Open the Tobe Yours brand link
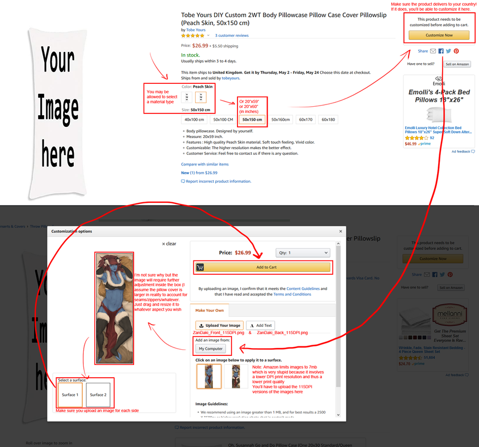The width and height of the screenshot is (479, 447). [x=196, y=30]
